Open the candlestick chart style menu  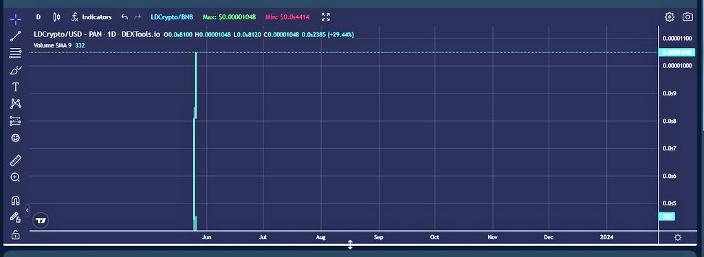56,17
